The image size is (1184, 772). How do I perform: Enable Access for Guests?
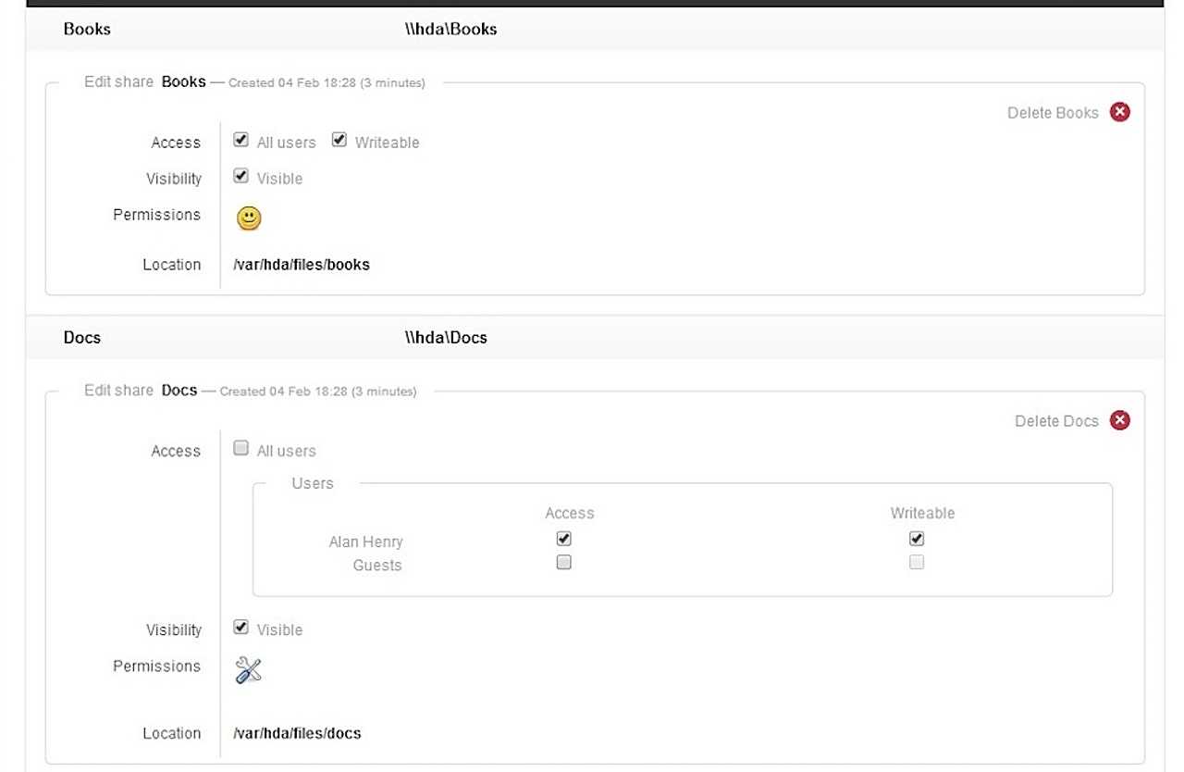(564, 562)
